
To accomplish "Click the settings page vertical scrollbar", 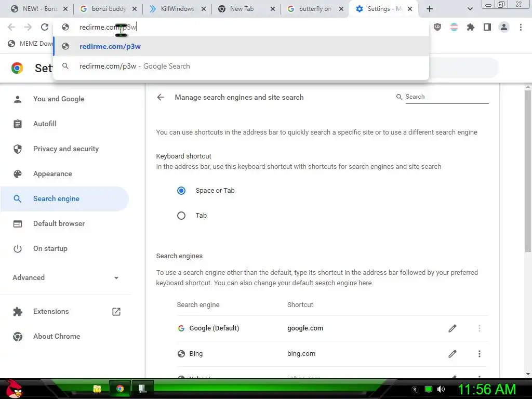I will 528,170.
